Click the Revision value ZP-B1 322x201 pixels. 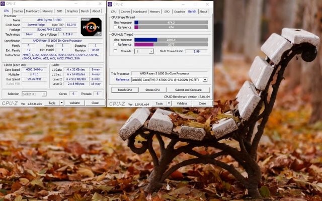click(x=96, y=50)
